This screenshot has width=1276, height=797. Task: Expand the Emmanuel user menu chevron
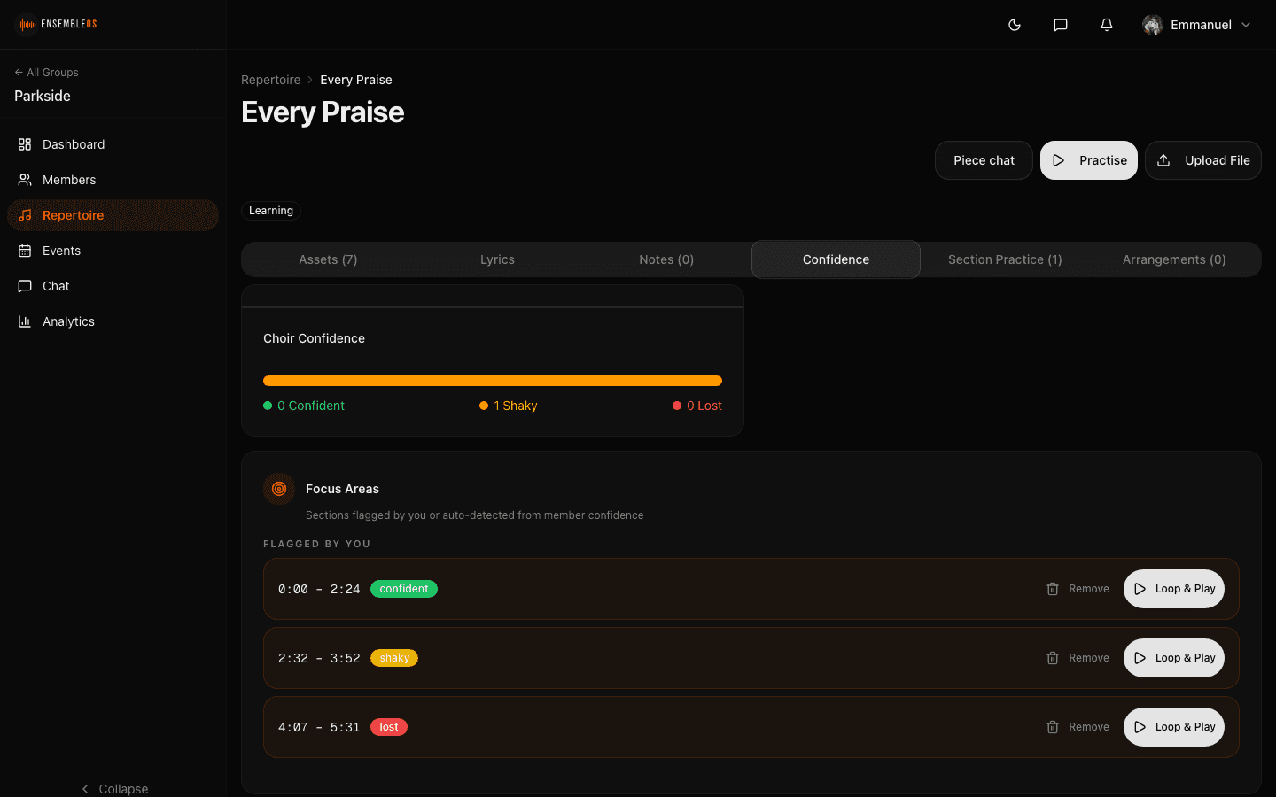pos(1246,25)
